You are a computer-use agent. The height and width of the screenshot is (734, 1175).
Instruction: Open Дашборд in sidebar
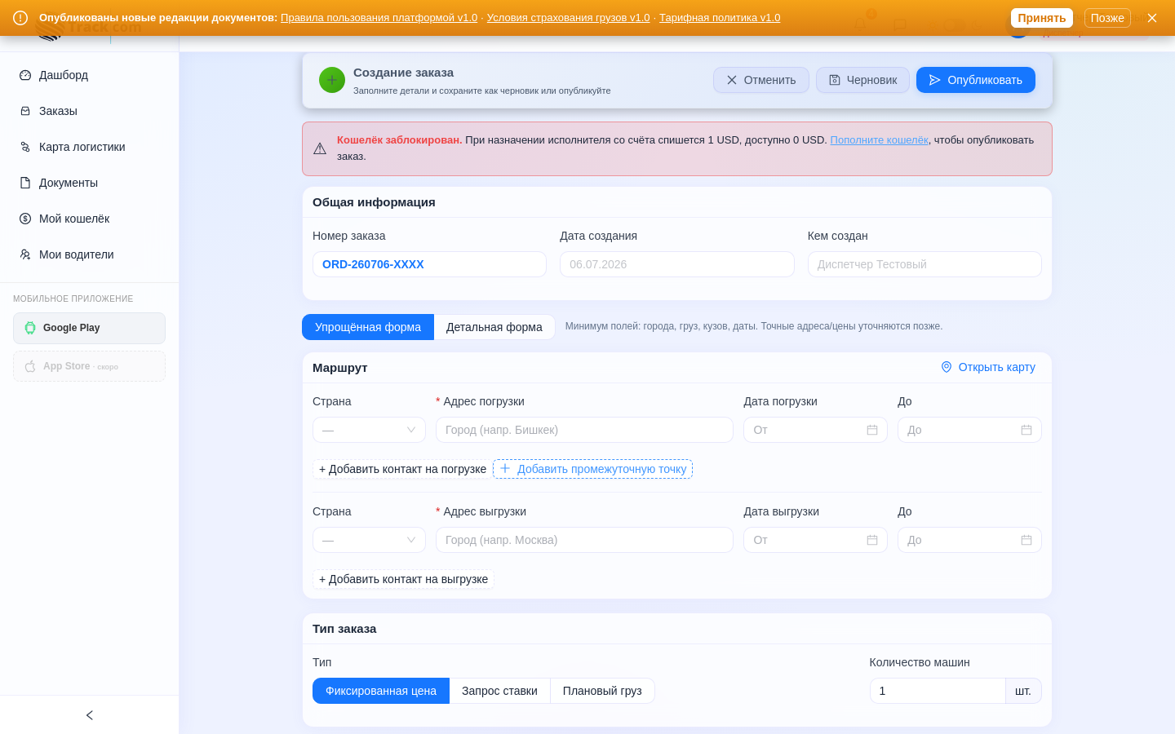pyautogui.click(x=89, y=75)
